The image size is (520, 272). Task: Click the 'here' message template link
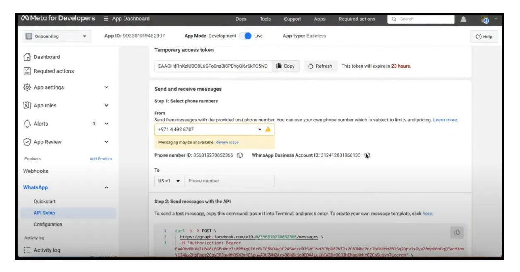pos(427,214)
